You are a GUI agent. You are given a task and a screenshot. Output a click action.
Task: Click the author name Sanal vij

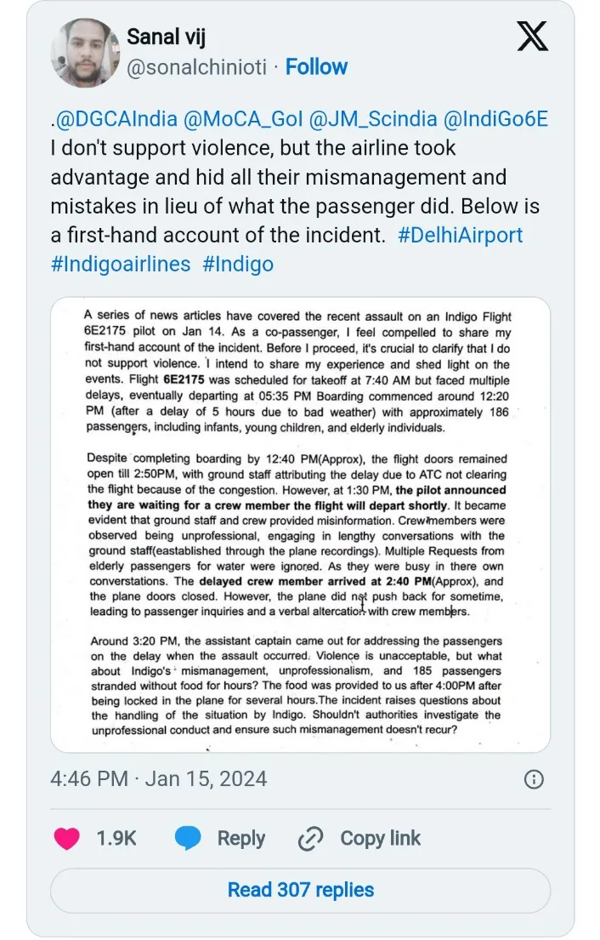[x=167, y=37]
